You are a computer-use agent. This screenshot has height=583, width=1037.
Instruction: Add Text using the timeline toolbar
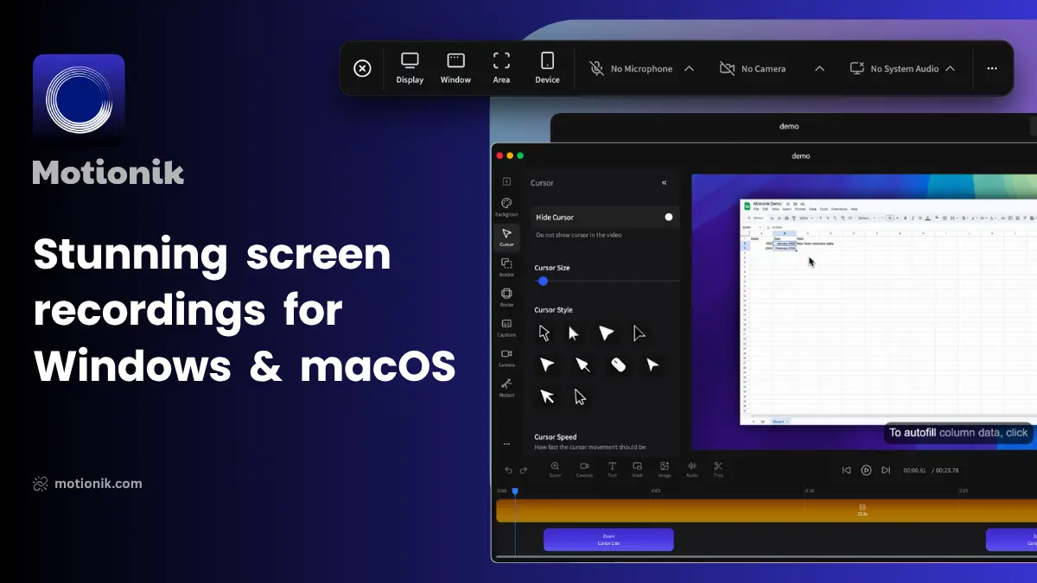[612, 469]
